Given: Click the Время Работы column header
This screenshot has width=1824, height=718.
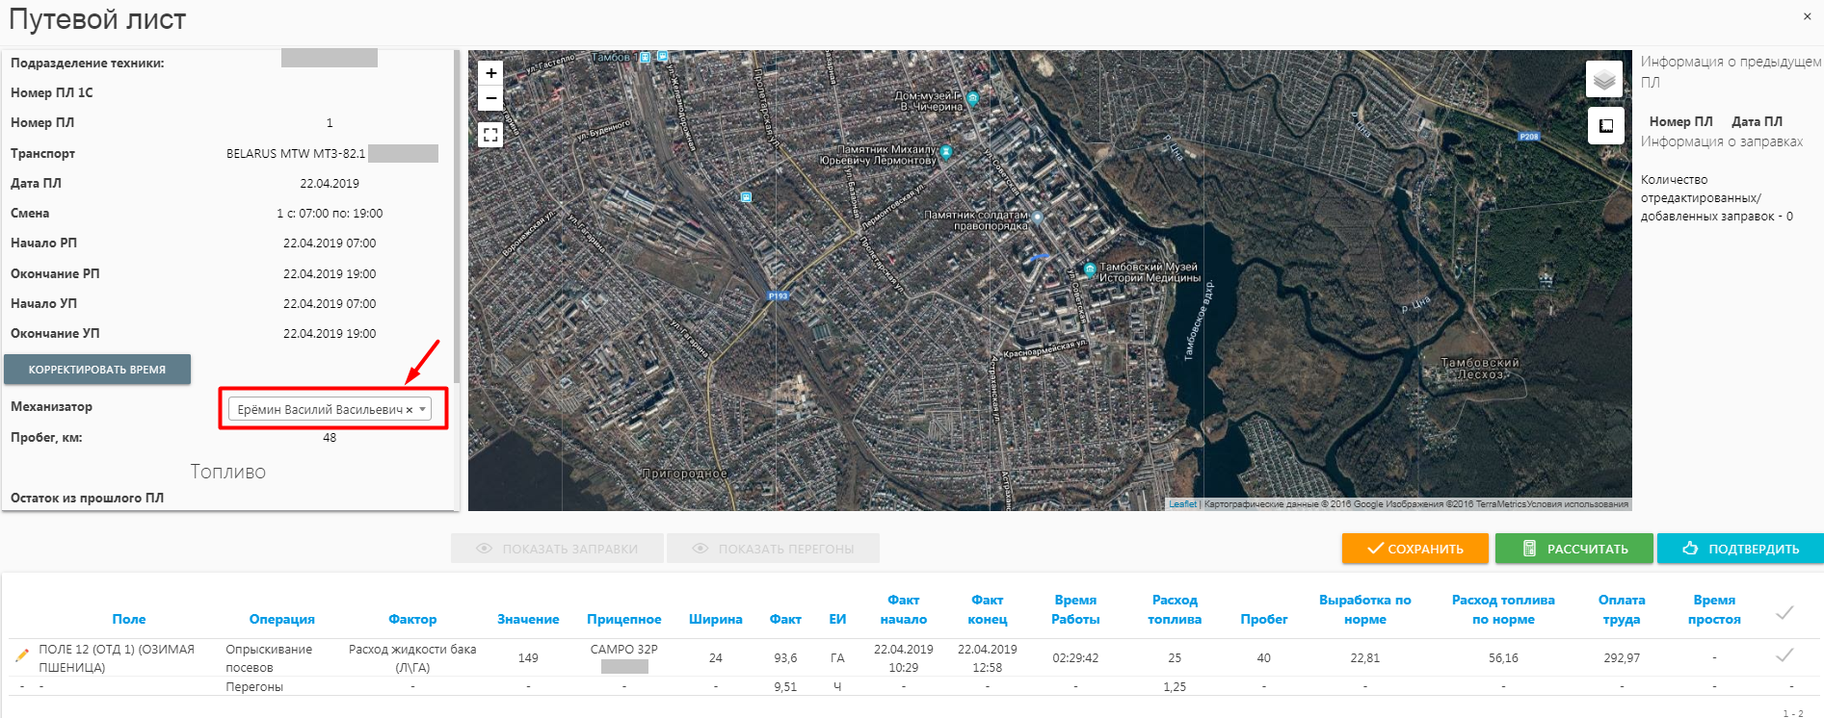Looking at the screenshot, I should click(1075, 609).
